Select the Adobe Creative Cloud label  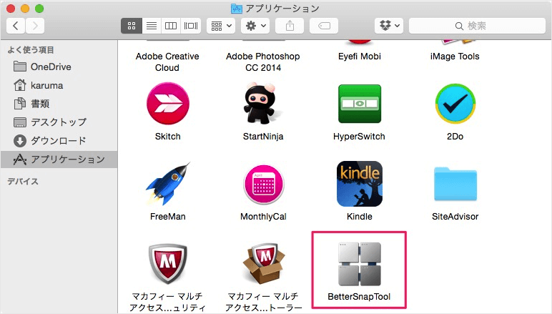(167, 62)
